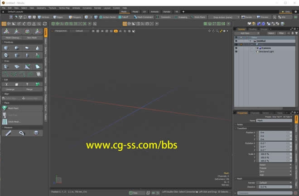Toggle Snapping on or off
Screen dimensions: 299x196
(x=182, y=17)
